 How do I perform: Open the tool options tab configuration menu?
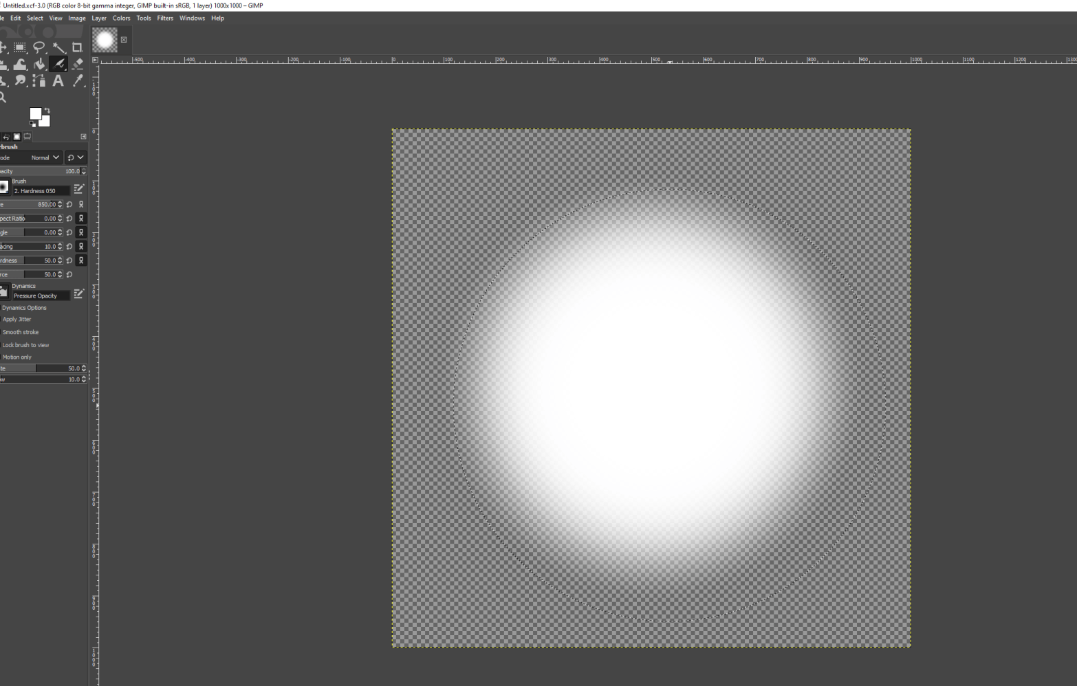83,137
